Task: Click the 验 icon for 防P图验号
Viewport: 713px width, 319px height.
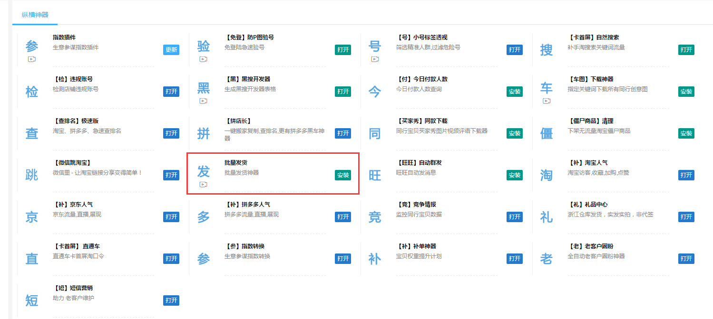Action: pos(204,47)
